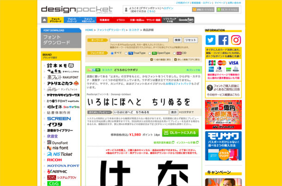Click the 表示 preview button
This screenshot has height=186, width=282.
point(174,112)
